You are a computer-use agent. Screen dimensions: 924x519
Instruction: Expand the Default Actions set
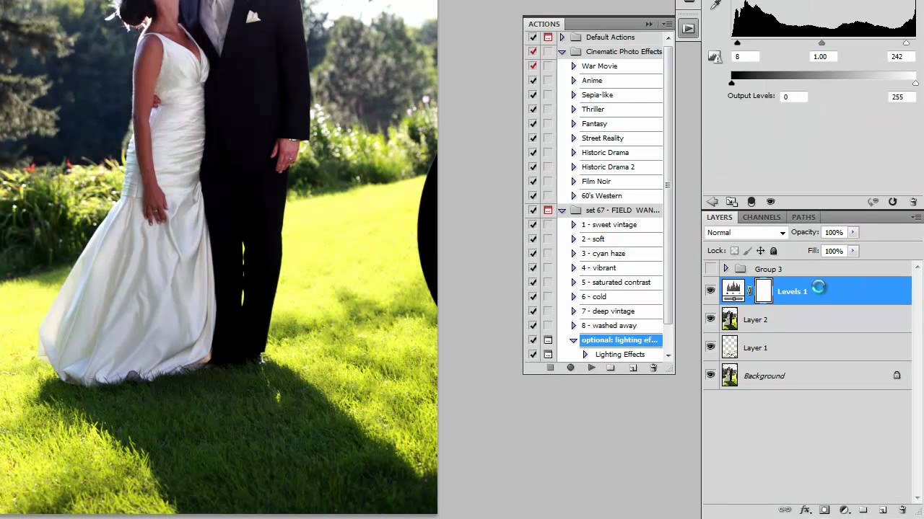pos(562,37)
